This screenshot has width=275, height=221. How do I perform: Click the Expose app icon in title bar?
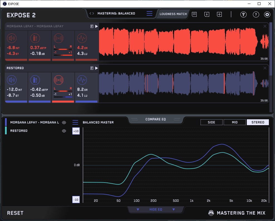coord(5,4)
